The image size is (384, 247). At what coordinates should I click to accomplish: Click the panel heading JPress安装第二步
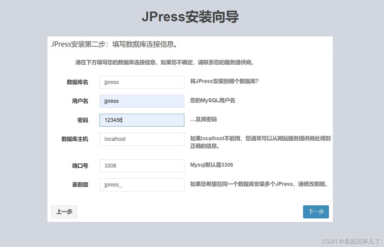[114, 44]
